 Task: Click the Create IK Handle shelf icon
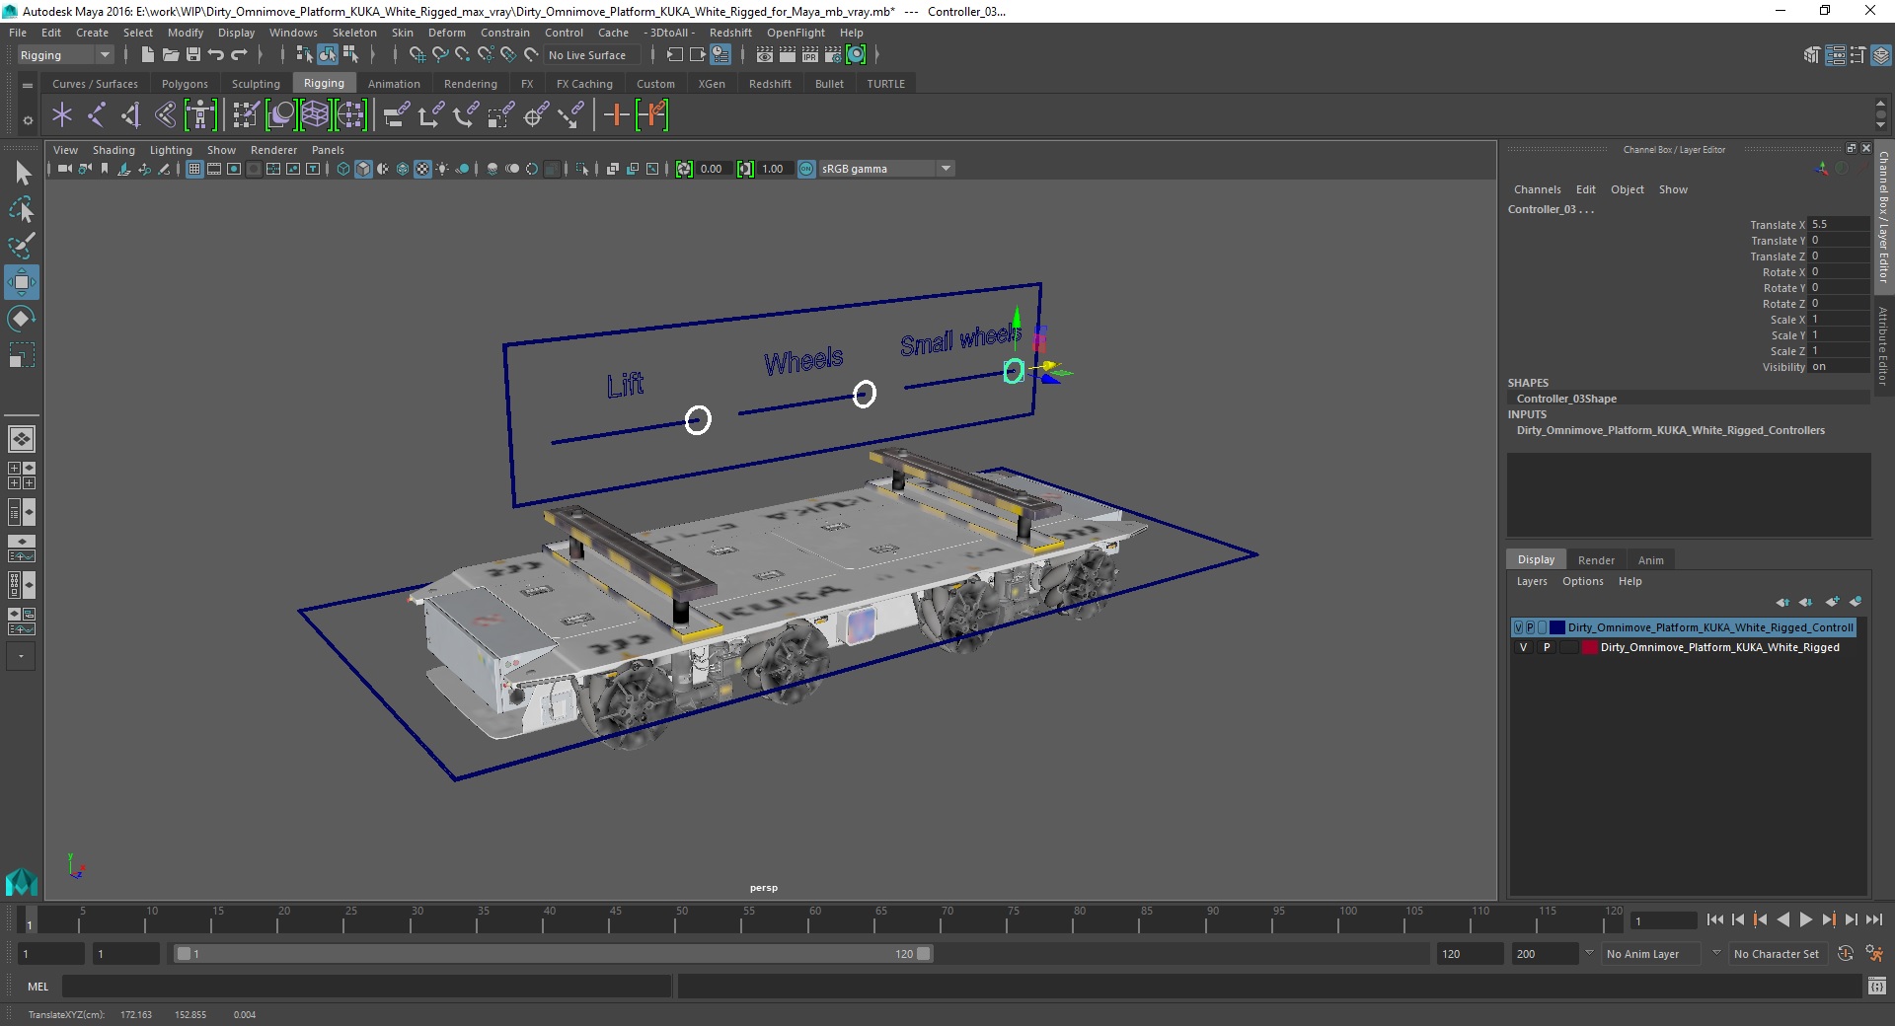(131, 115)
